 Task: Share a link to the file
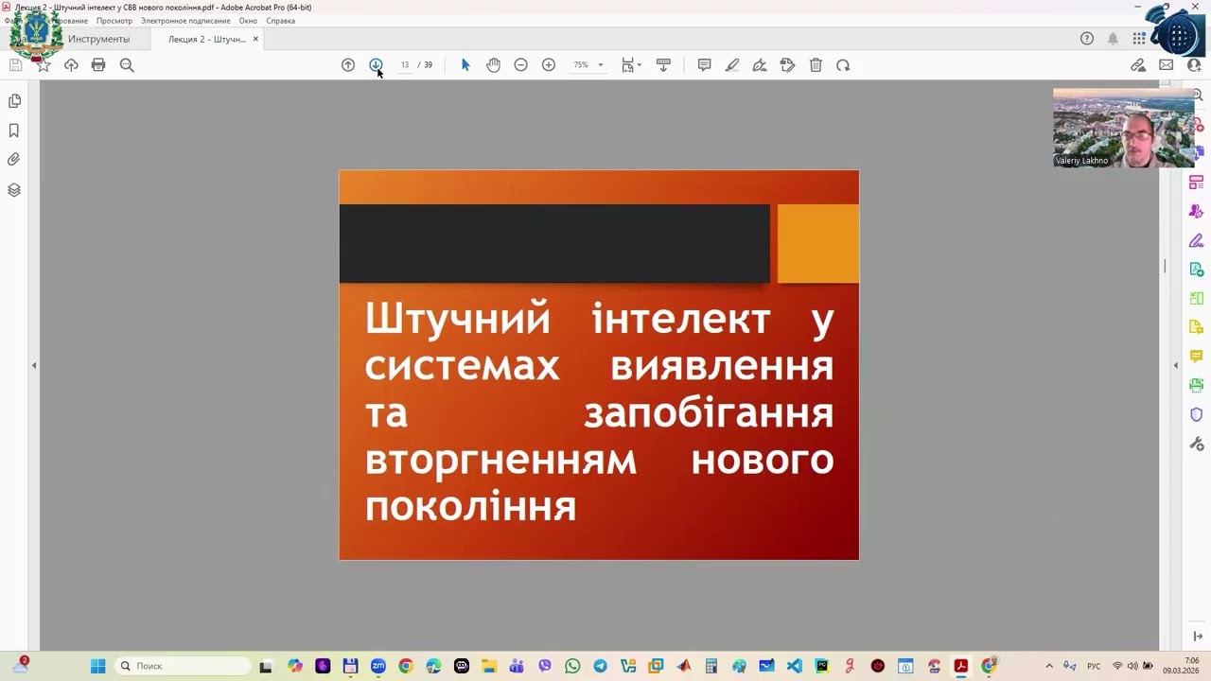coord(1138,65)
